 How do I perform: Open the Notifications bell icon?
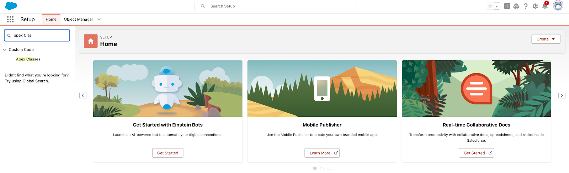click(x=545, y=6)
